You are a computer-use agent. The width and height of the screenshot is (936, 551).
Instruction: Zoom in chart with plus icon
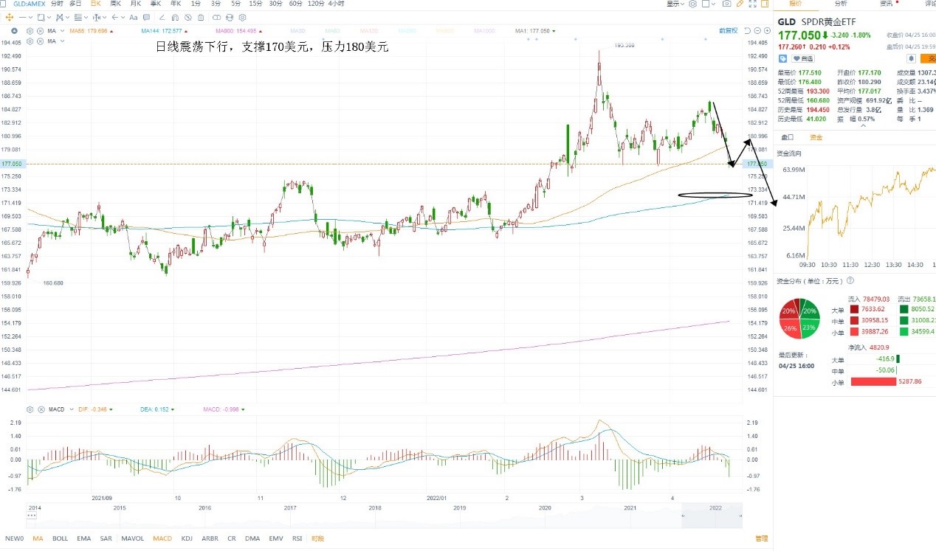(767, 31)
